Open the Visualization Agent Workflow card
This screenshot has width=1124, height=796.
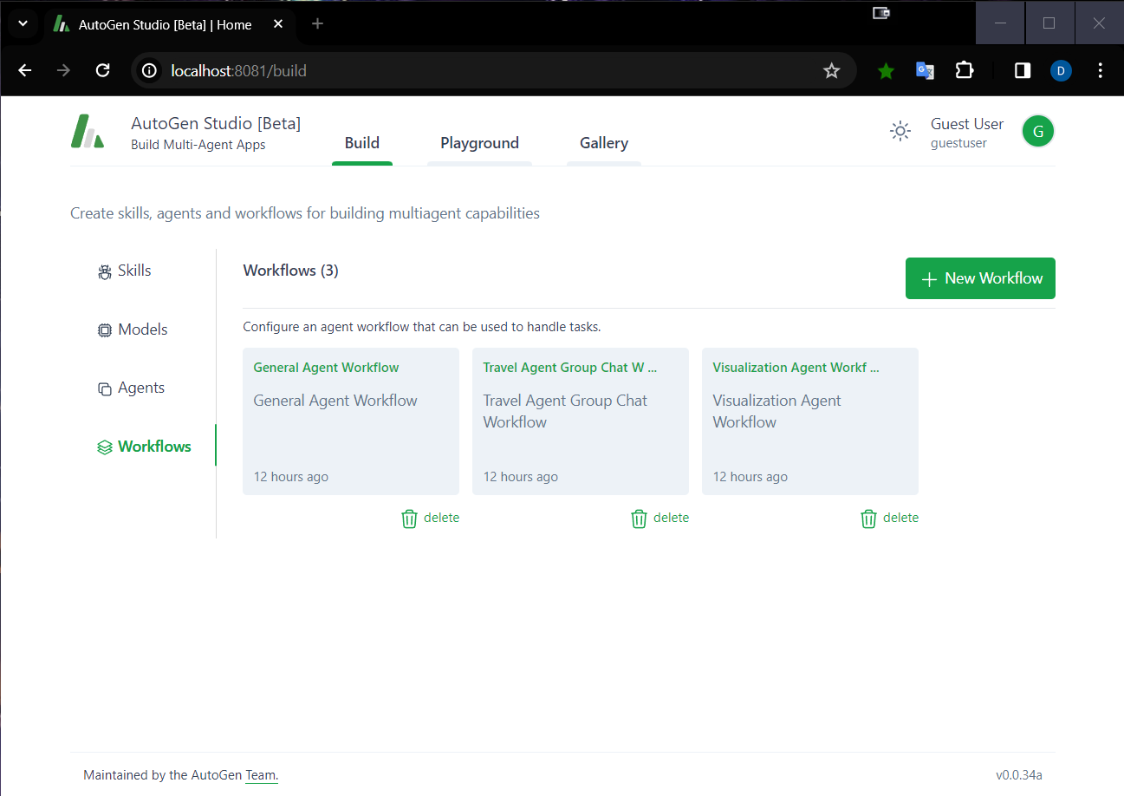click(x=809, y=421)
